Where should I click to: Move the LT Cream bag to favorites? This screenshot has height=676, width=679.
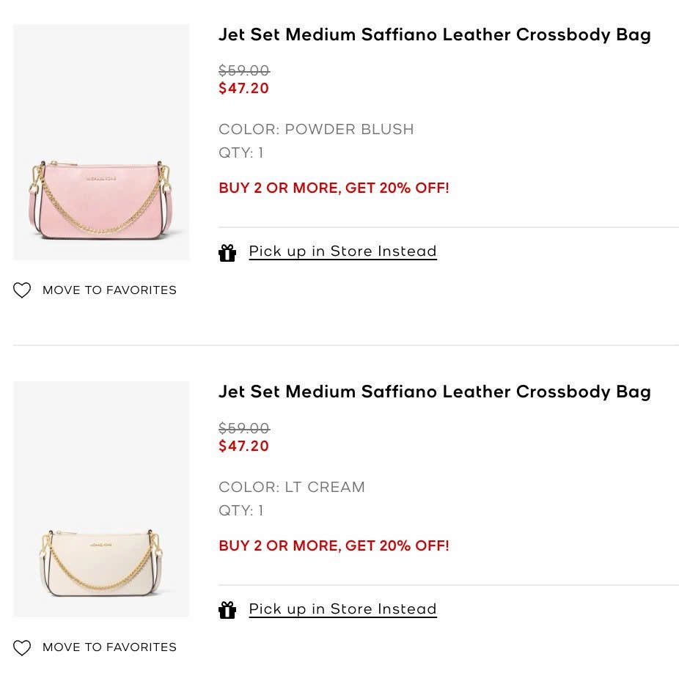(x=109, y=647)
